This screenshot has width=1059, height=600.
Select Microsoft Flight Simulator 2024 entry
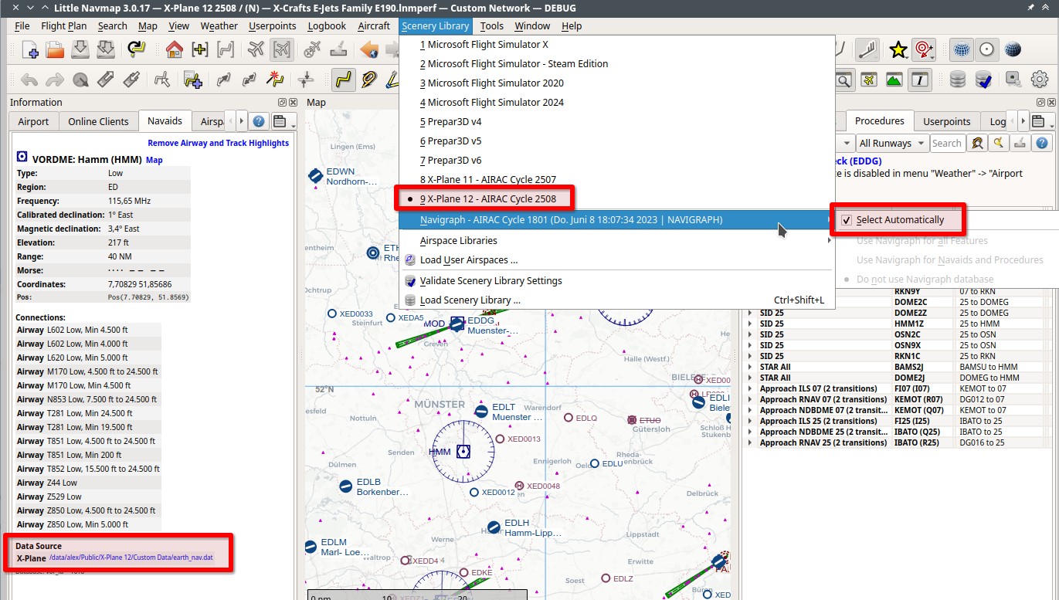(x=491, y=102)
